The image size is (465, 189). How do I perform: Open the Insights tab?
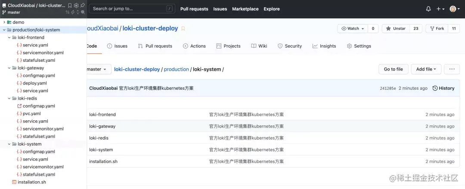[324, 46]
